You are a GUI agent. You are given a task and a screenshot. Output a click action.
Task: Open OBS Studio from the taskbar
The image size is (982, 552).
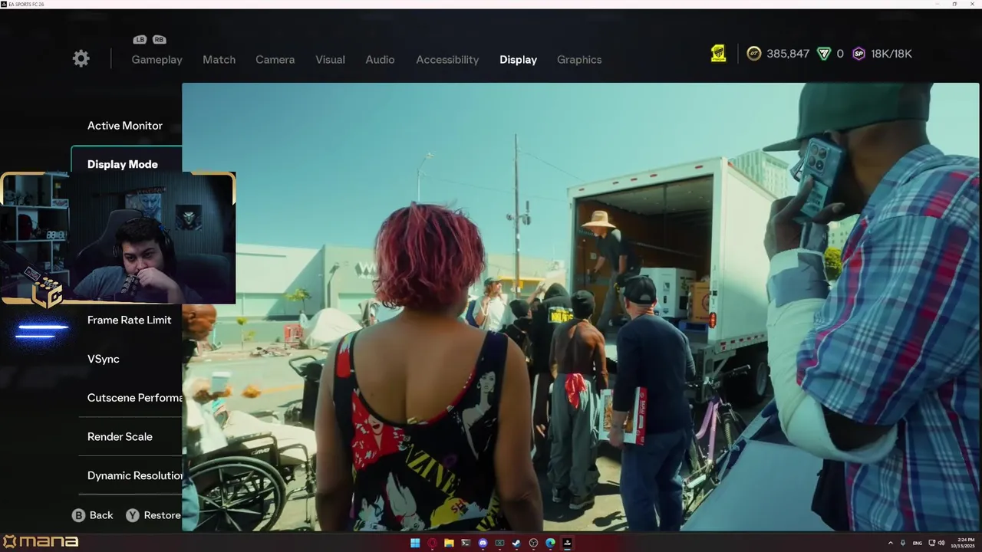533,543
